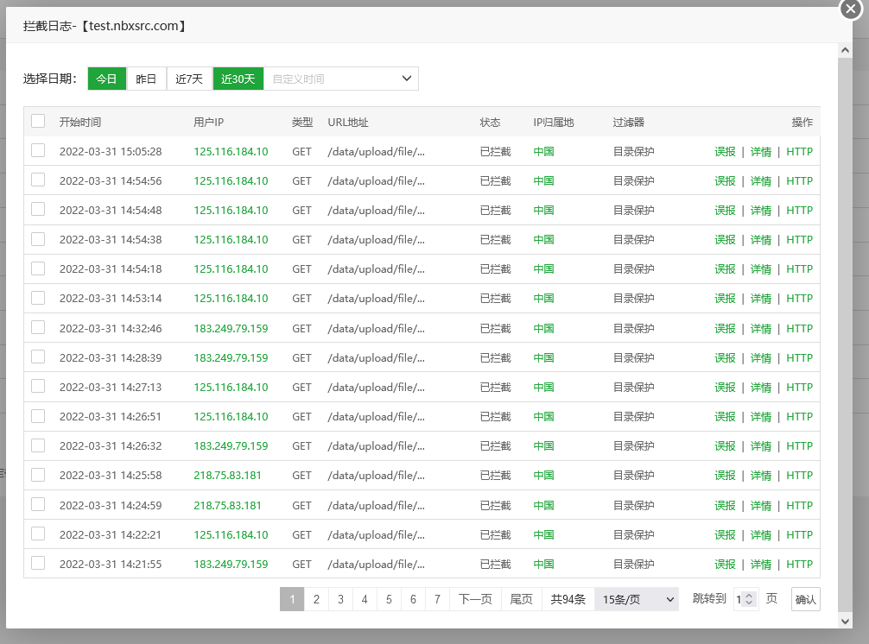This screenshot has width=869, height=644.
Task: Select the checkbox for 14:54:48 entry
Action: (x=38, y=209)
